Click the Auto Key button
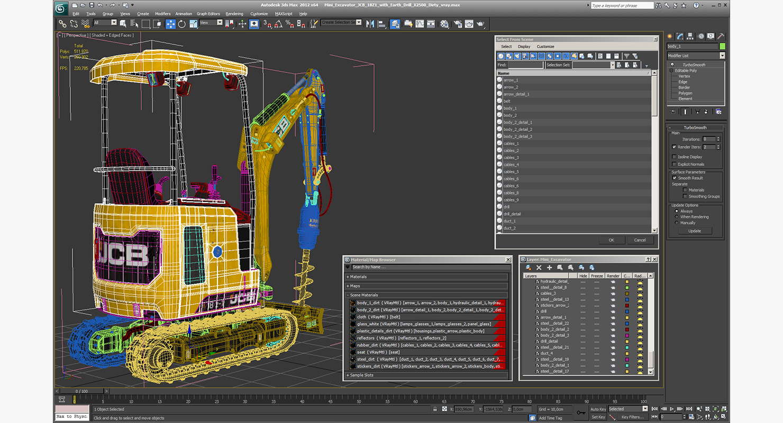The height and width of the screenshot is (423, 783). tap(598, 409)
